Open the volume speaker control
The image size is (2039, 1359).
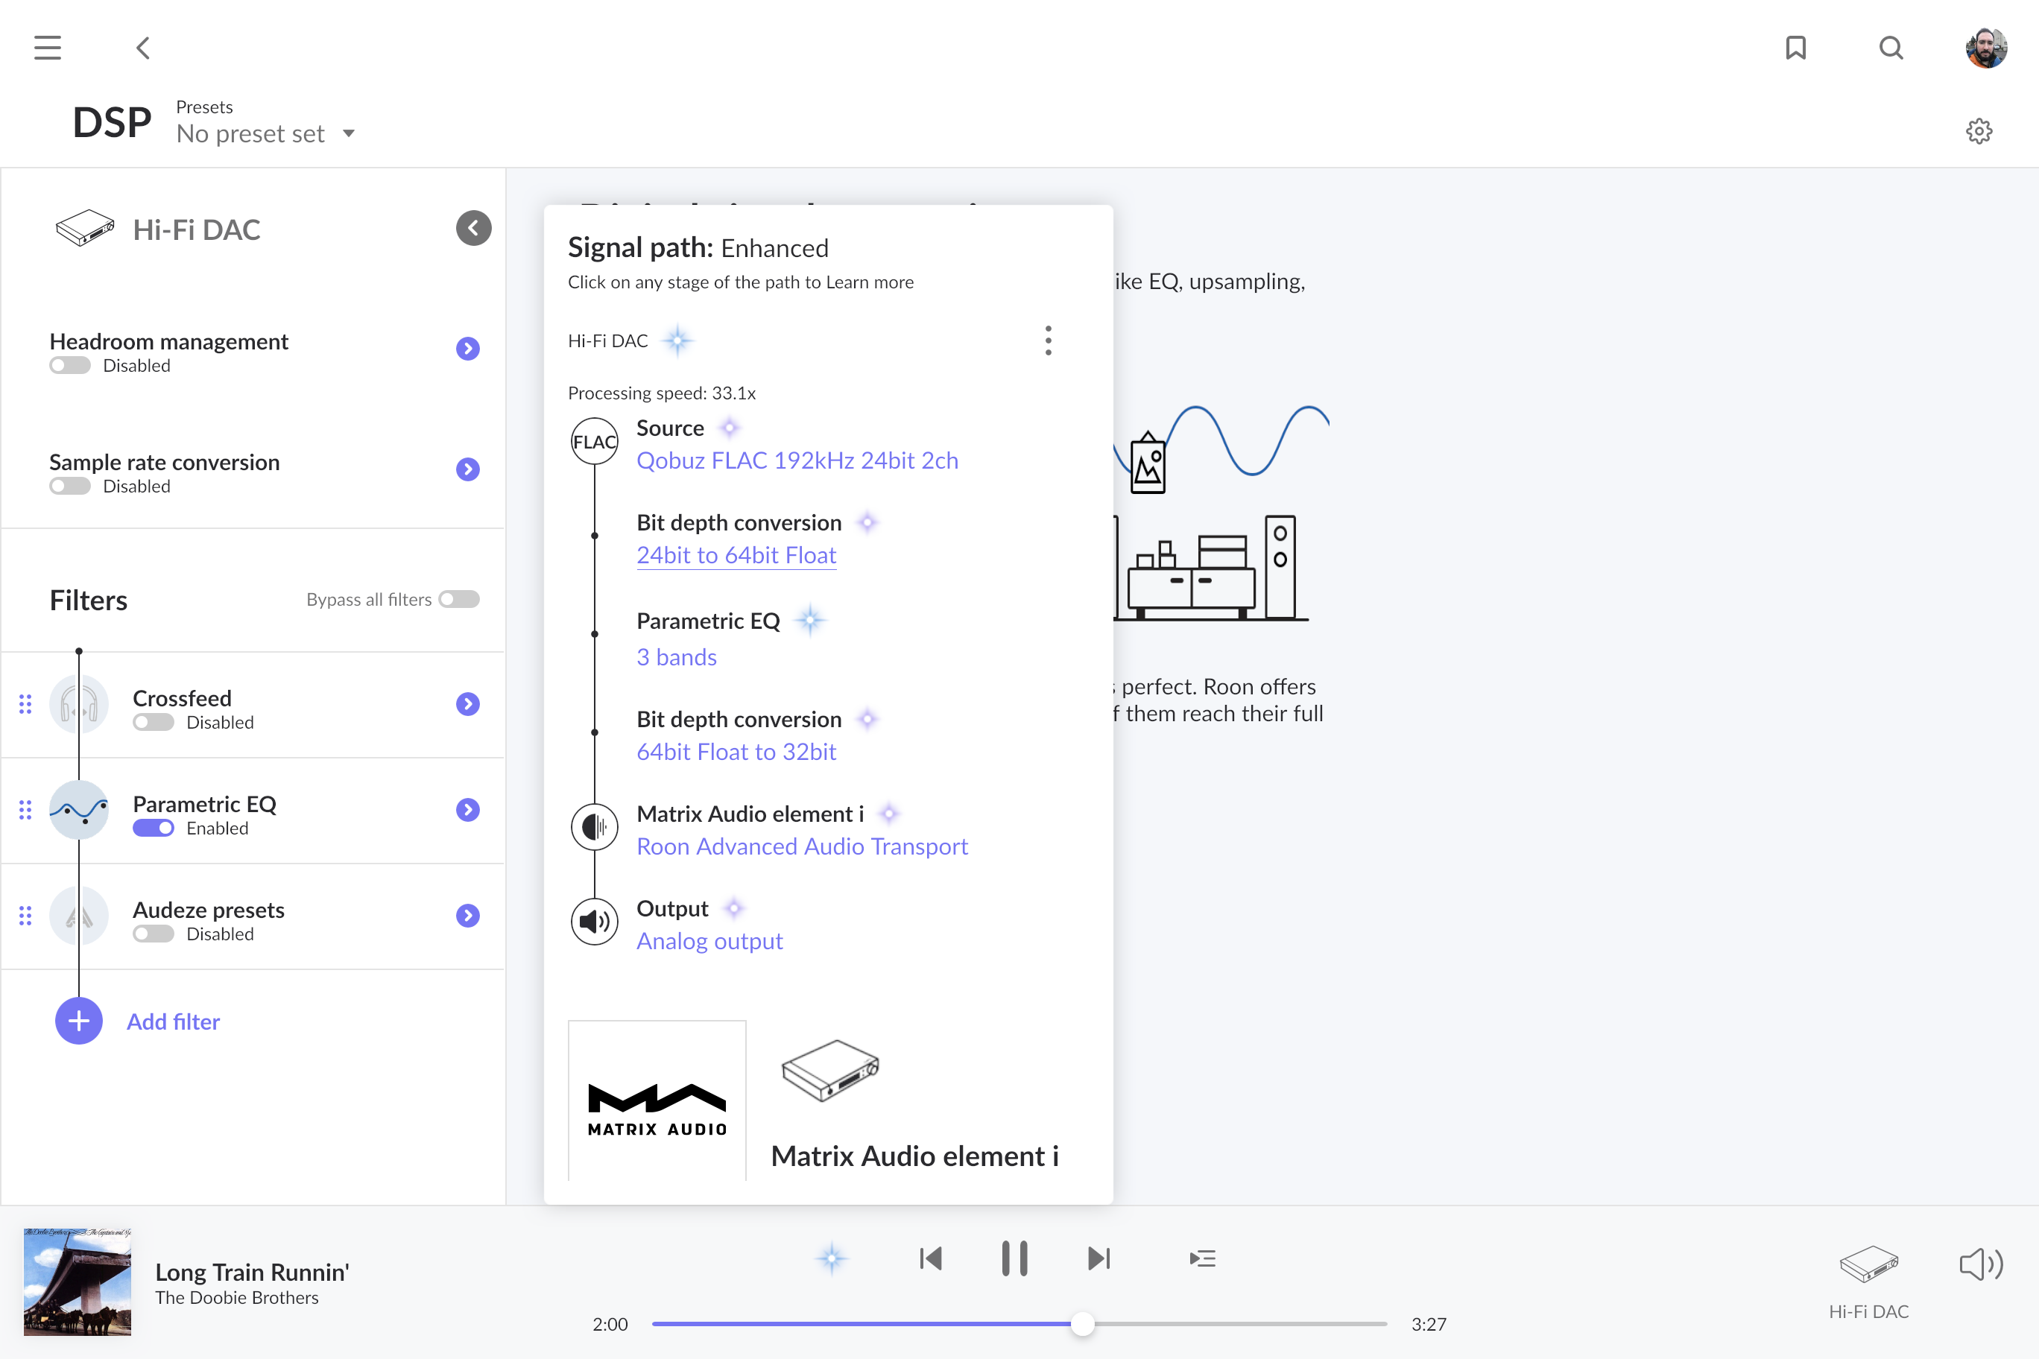(1981, 1264)
